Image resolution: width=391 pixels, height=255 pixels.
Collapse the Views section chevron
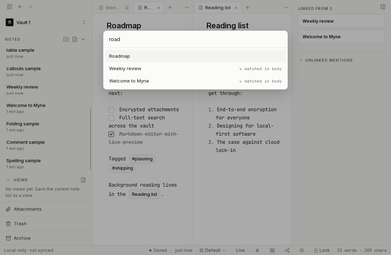8,180
